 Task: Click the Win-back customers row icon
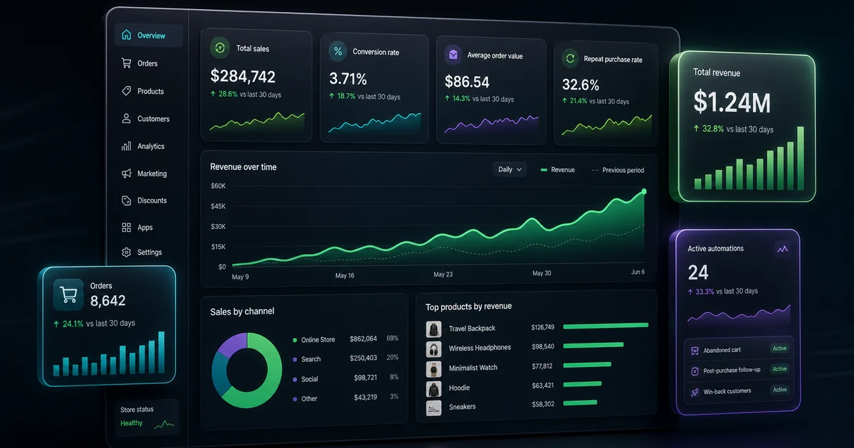point(695,391)
